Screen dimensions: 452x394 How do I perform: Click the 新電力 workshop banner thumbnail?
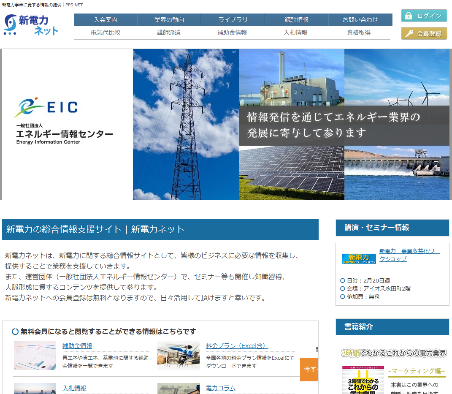(359, 258)
